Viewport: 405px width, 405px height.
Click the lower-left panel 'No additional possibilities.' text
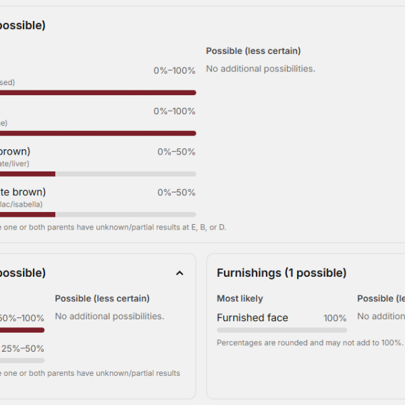pyautogui.click(x=109, y=316)
